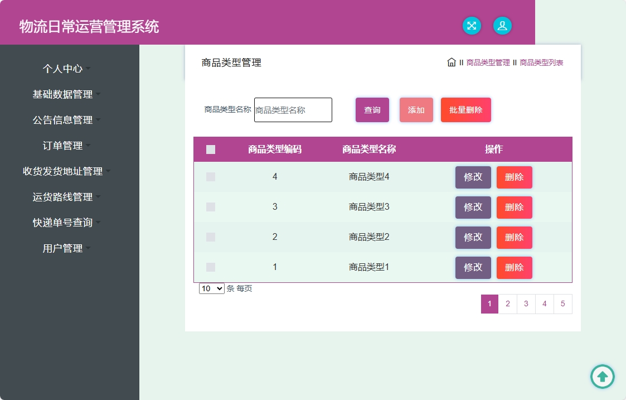Click the fullscreen toggle icon in the header

(x=472, y=26)
